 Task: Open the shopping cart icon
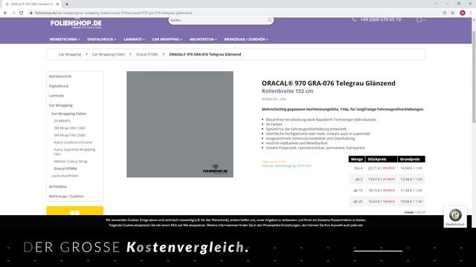(x=419, y=20)
